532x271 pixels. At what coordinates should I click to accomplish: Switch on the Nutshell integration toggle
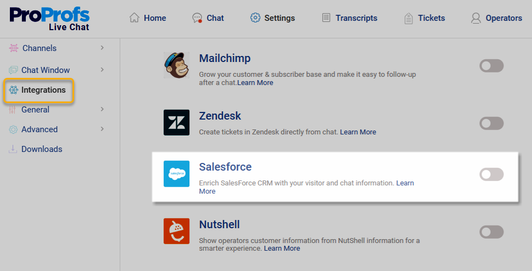tap(491, 232)
